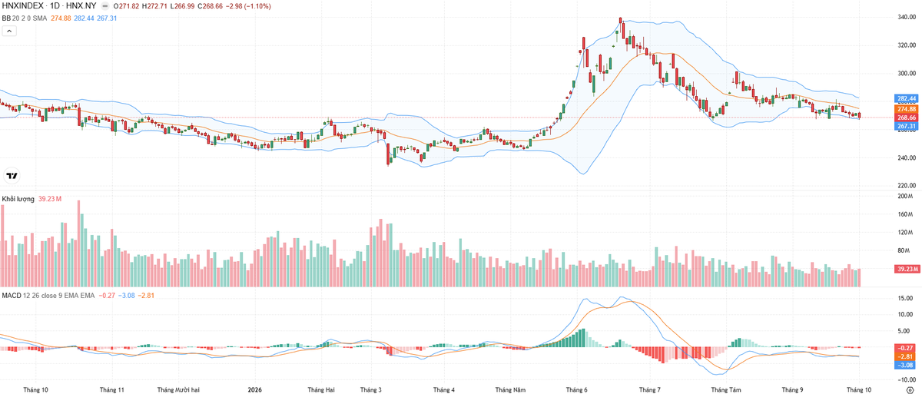Click the Tháng 4 time axis label
The width and height of the screenshot is (922, 394).
(x=443, y=389)
